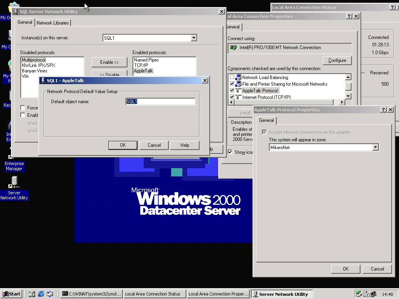Click components list horizontal scroll left arrow
The width and height of the screenshot is (399, 299).
231,102
